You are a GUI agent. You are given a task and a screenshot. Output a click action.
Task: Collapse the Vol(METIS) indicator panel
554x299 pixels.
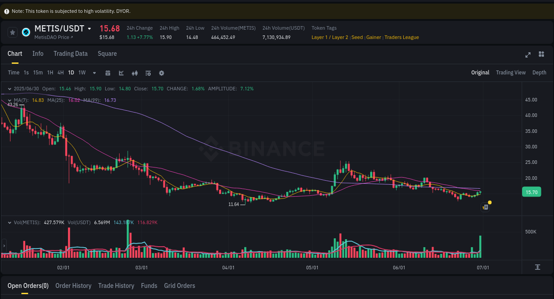click(8, 222)
